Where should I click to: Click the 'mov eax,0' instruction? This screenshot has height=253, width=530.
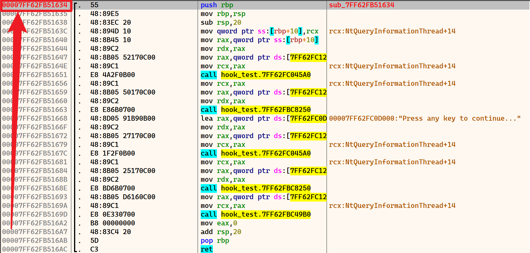(219, 223)
